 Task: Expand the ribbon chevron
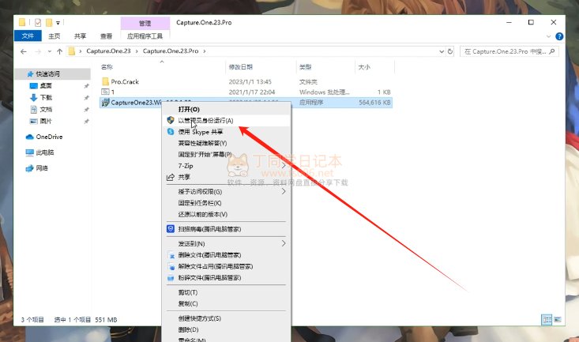pos(549,36)
